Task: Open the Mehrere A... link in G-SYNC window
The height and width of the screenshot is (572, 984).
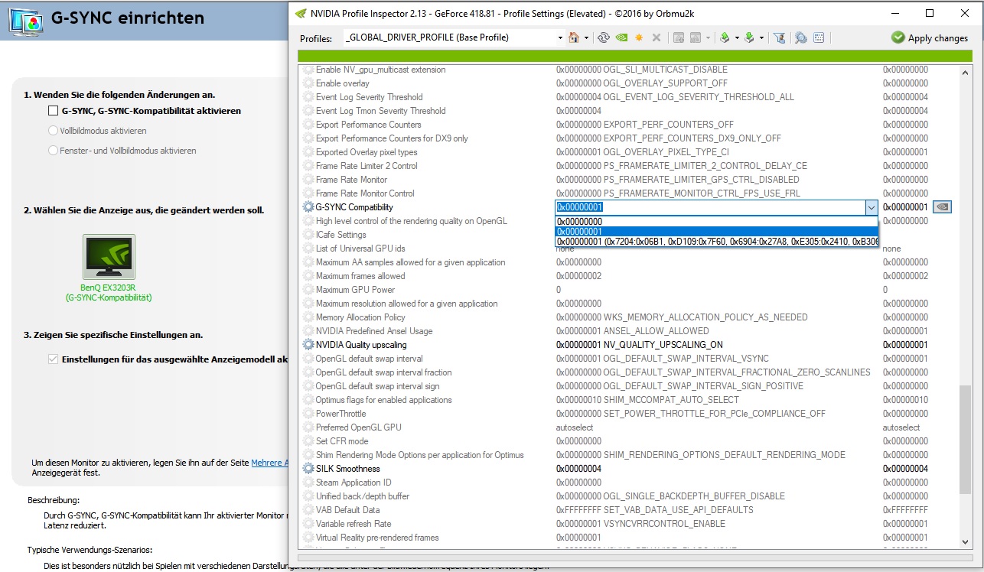Action: [x=269, y=463]
